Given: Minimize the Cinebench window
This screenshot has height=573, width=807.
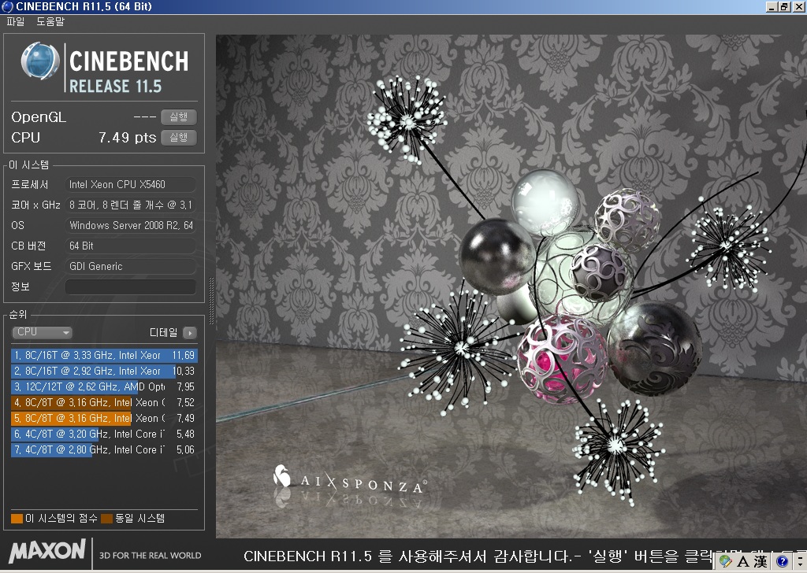Looking at the screenshot, I should pos(772,6).
